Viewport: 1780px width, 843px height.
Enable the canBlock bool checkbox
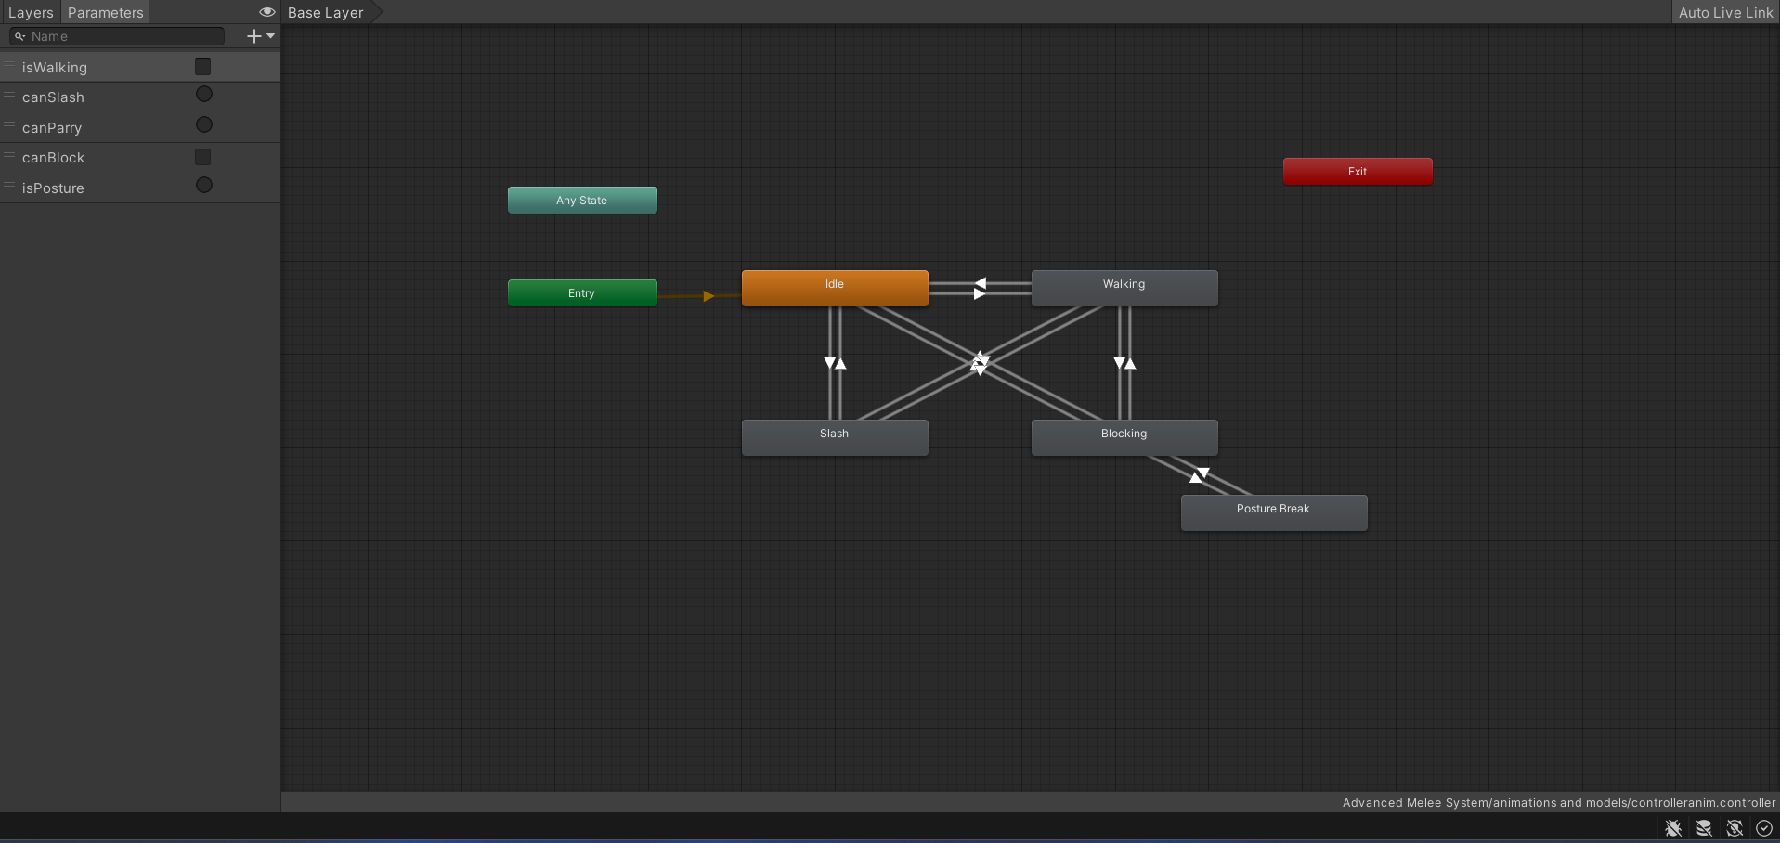point(202,157)
